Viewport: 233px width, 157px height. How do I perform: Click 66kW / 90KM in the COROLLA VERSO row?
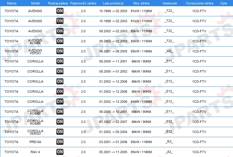(141, 132)
